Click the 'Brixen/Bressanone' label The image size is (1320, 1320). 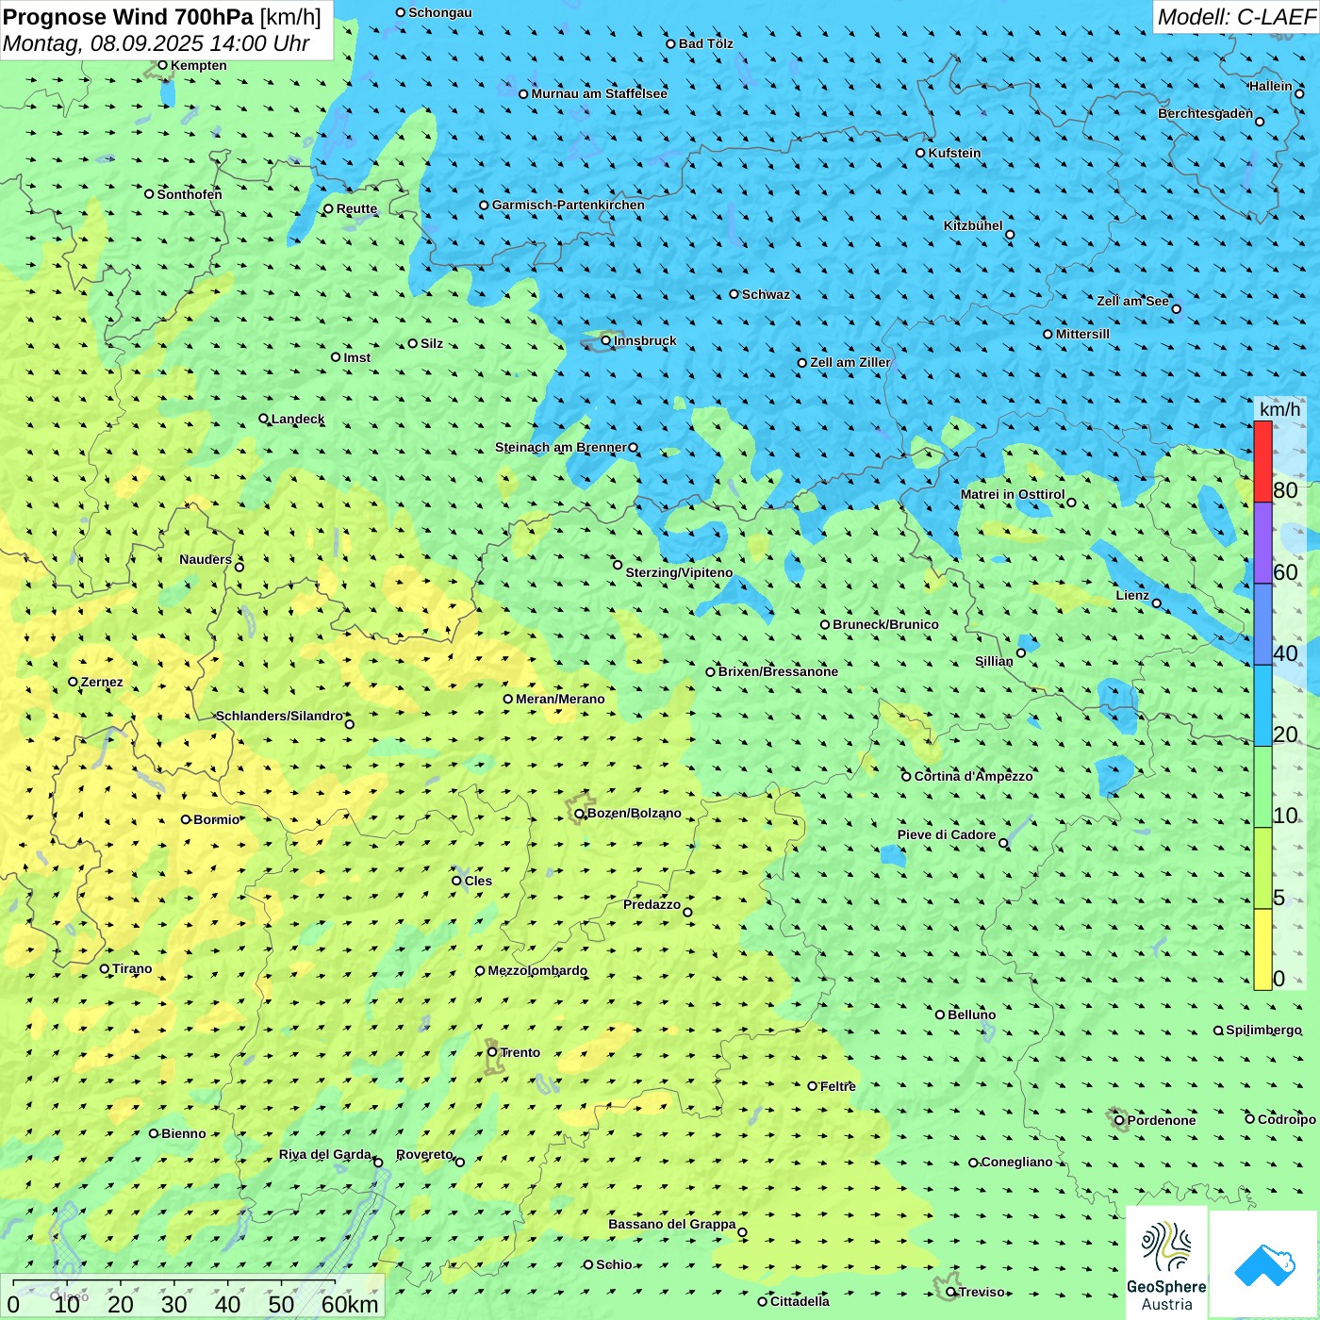778,671
